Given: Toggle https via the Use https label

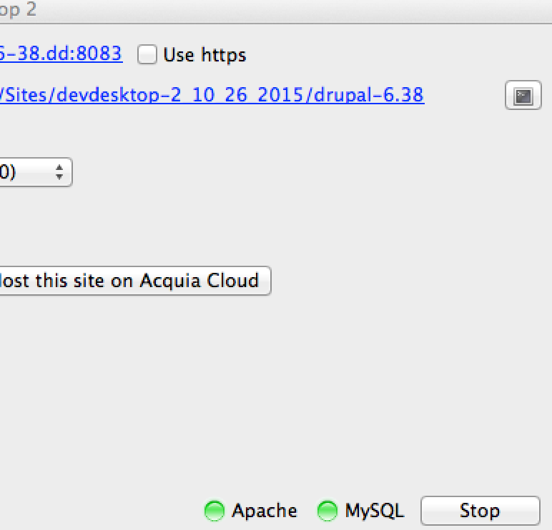Looking at the screenshot, I should tap(204, 55).
